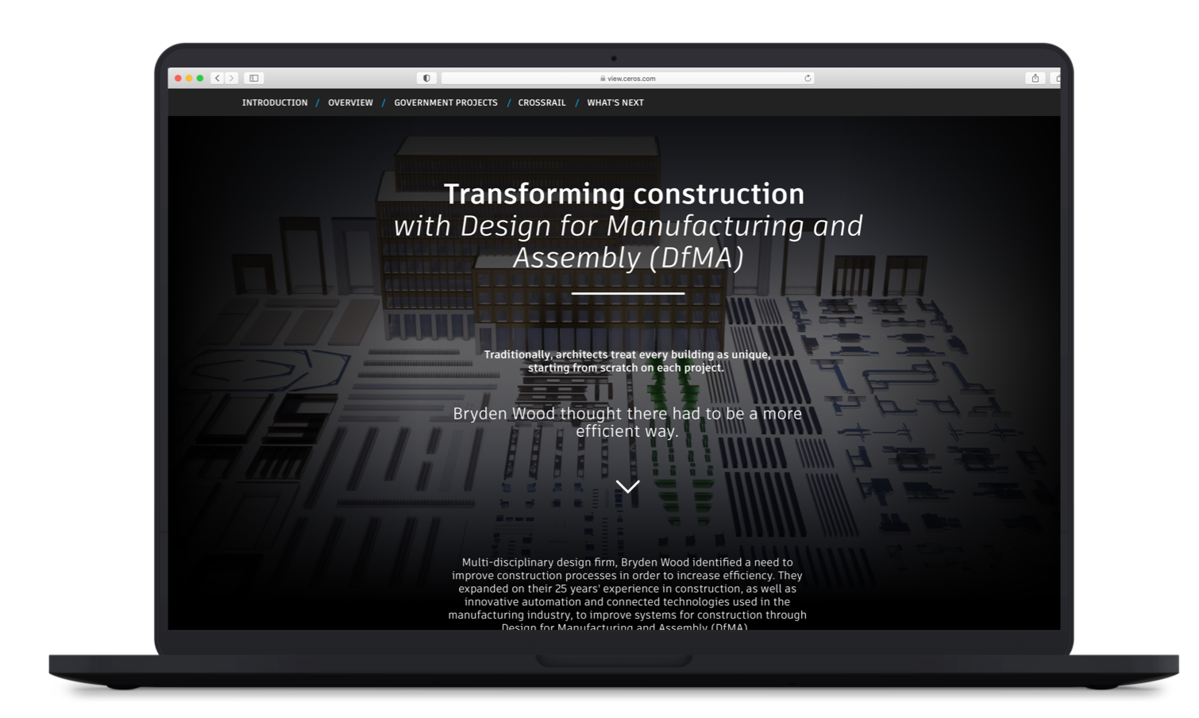Click the green full-screen window button
Viewport: 1199px width, 718px height.
point(200,78)
